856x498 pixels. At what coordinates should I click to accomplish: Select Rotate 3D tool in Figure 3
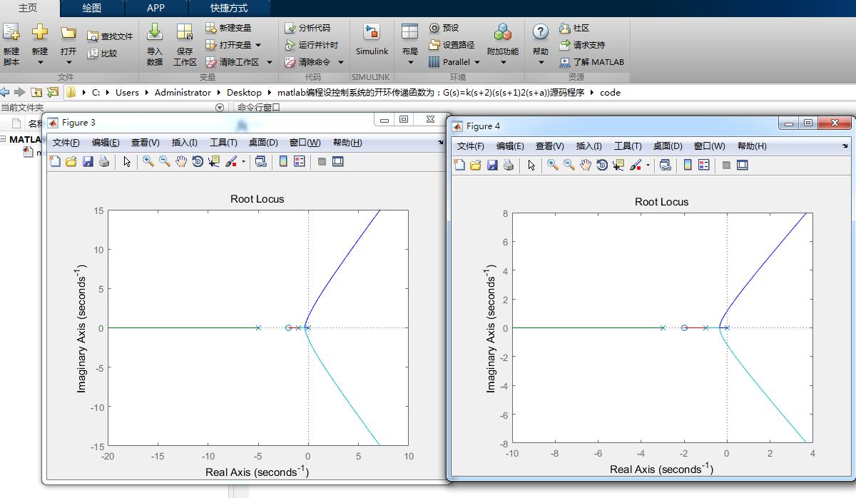click(x=198, y=162)
